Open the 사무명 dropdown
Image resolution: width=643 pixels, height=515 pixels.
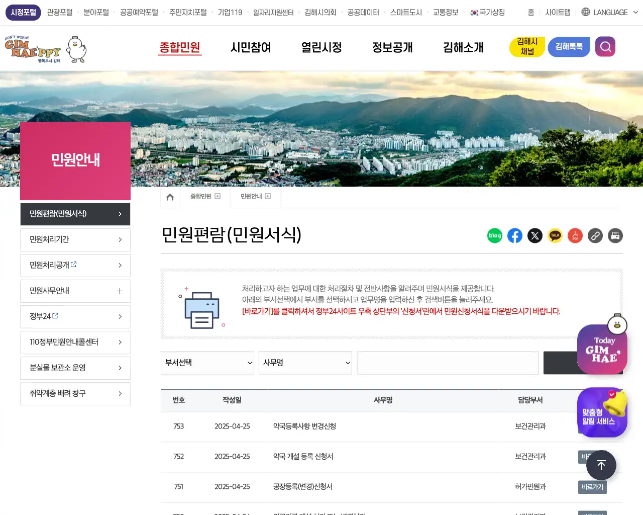pos(305,363)
